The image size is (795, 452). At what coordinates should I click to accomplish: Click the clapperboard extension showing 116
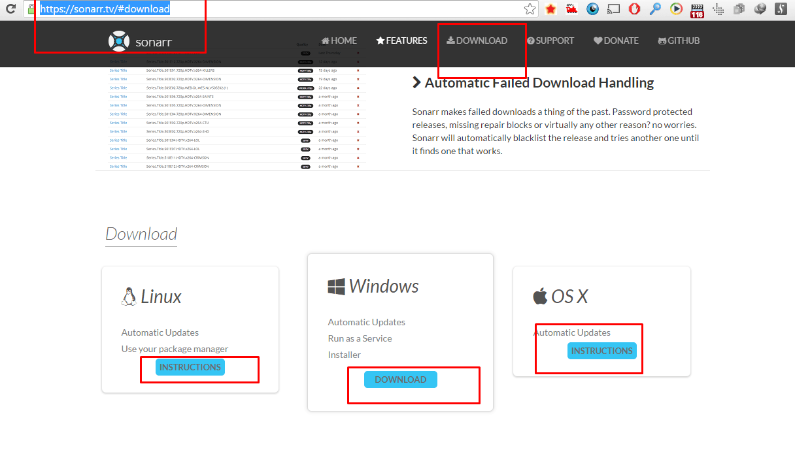coord(697,10)
